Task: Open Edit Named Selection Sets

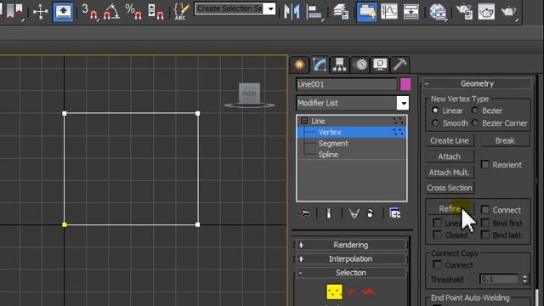Action: [x=181, y=11]
